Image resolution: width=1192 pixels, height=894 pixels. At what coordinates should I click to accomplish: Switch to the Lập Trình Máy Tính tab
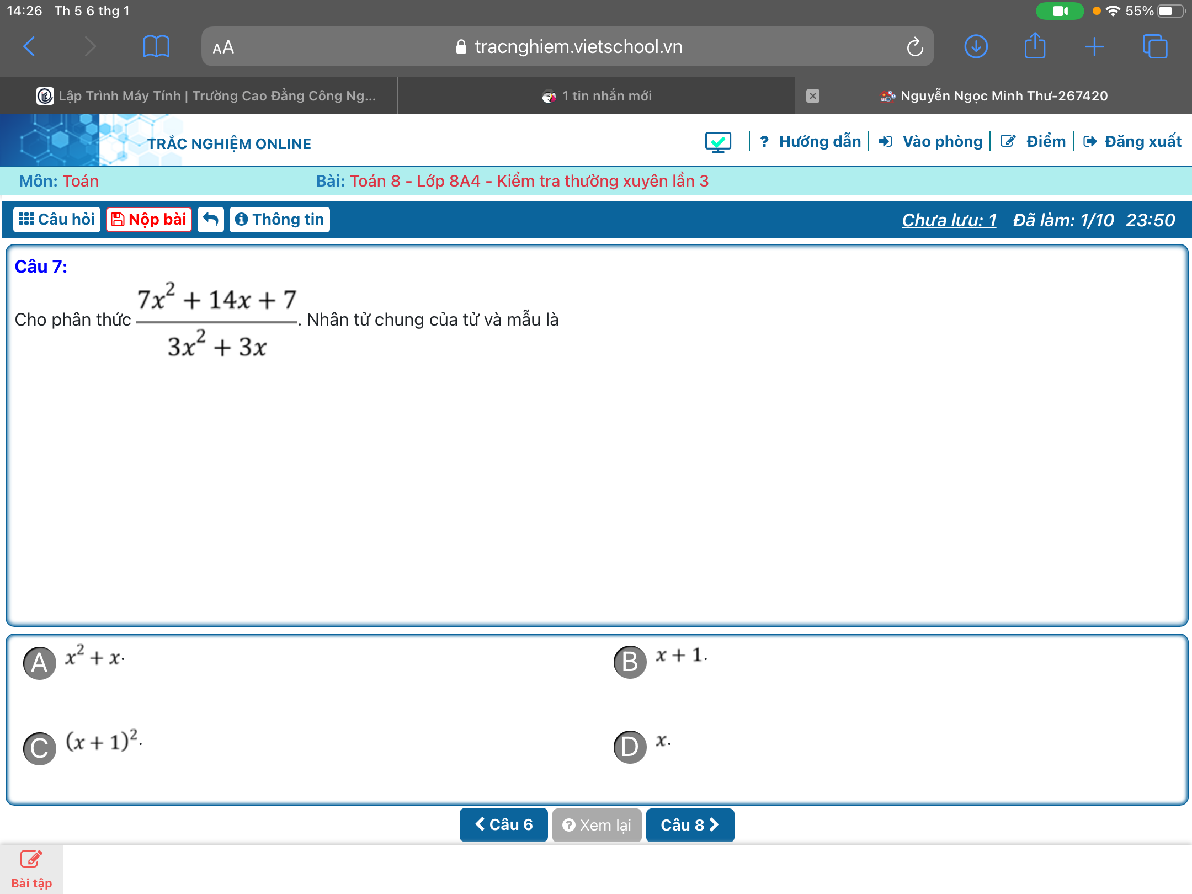(199, 95)
